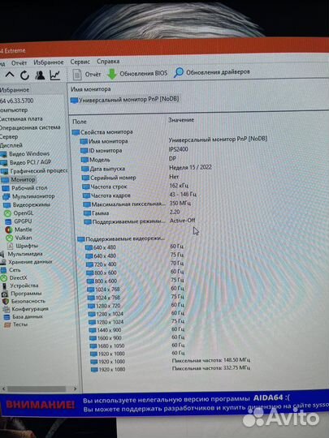
Task: Click Обновления драйверов search button
Action: [212, 72]
